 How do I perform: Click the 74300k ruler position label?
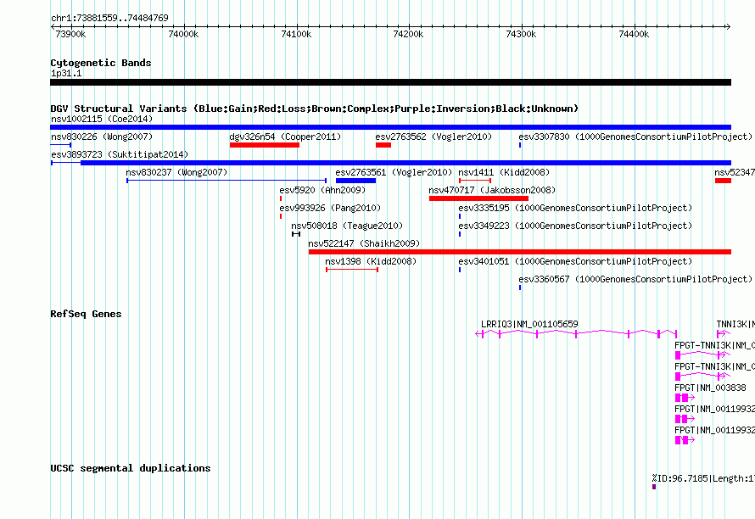tap(521, 34)
